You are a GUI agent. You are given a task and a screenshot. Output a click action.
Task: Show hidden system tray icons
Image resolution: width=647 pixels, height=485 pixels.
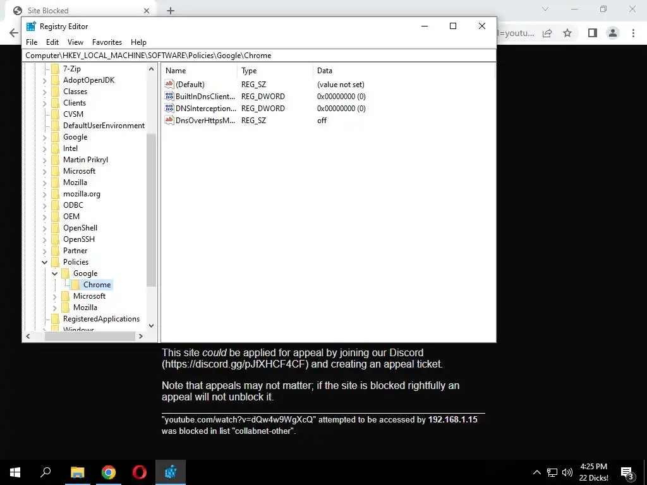pos(537,472)
